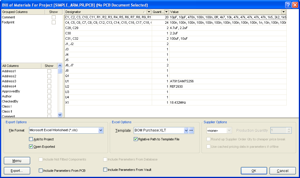Enable Show for ApprovedBy column

tap(49, 92)
